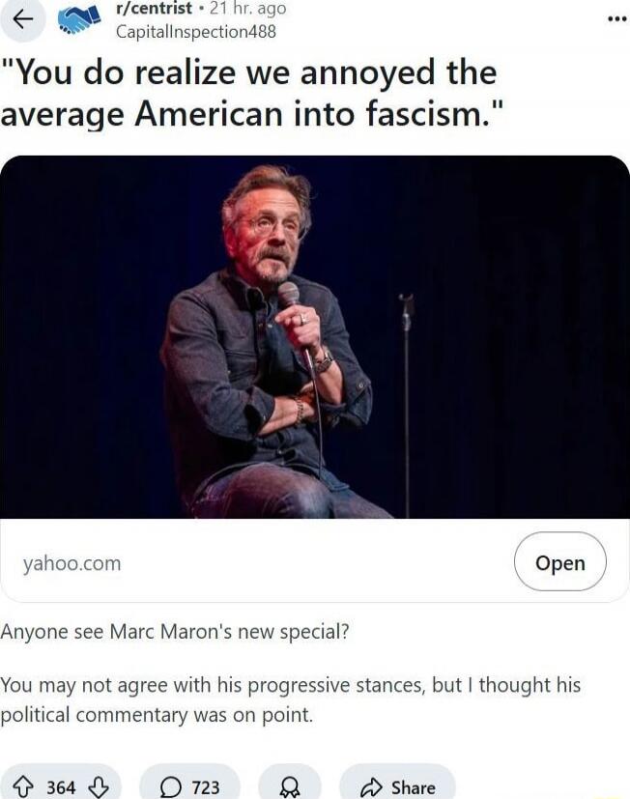Click the '21 hr. ago' timestamp
The width and height of the screenshot is (630, 799).
247,8
